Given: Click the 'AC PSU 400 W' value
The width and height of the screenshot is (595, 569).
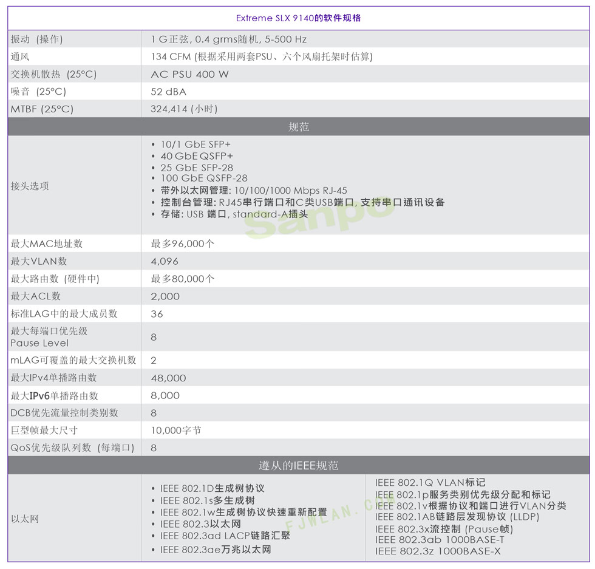Looking at the screenshot, I should [x=189, y=74].
